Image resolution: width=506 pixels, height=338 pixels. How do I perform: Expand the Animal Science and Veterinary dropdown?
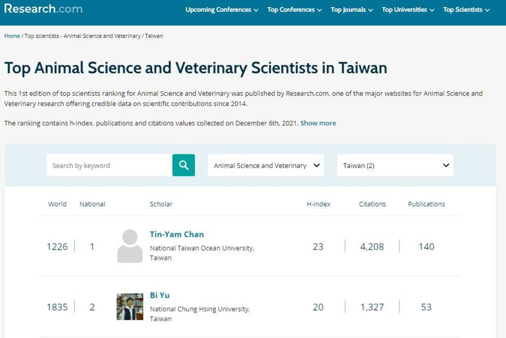(266, 165)
